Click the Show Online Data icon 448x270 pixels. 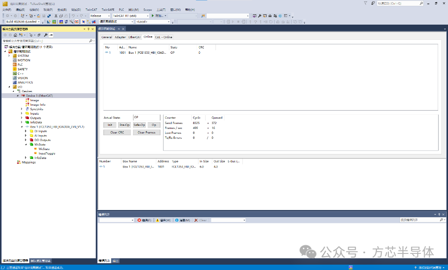pyautogui.click(x=83, y=21)
